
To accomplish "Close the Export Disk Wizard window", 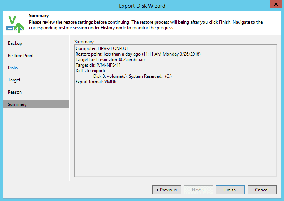I will [x=276, y=4].
